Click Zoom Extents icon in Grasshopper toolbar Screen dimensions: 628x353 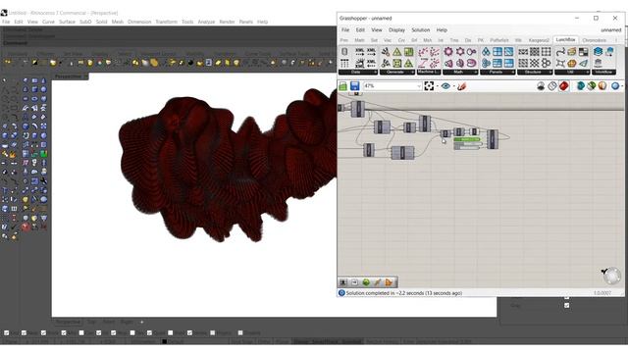click(429, 86)
